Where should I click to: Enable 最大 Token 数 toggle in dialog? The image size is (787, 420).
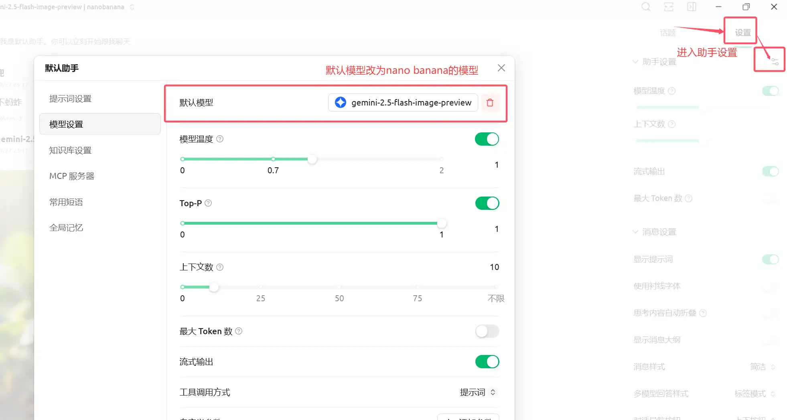[487, 331]
